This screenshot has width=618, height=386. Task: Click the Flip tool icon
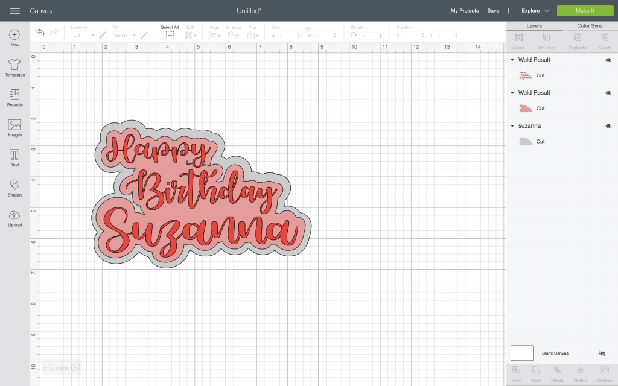252,36
